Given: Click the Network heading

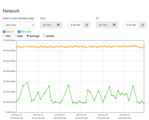Looking at the screenshot, I should (x=11, y=11).
